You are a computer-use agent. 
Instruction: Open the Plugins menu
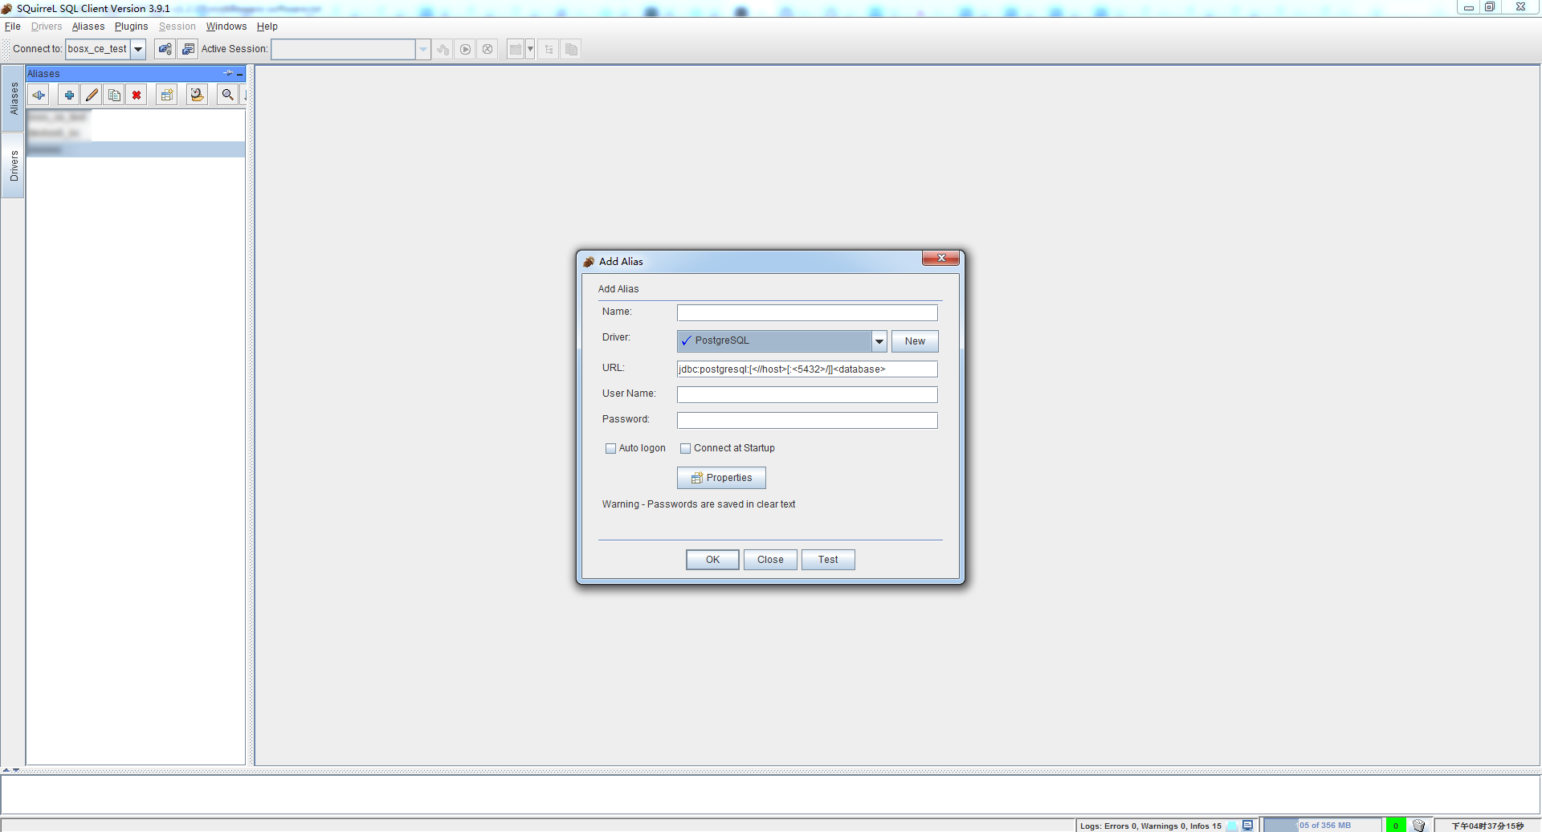[x=131, y=27]
